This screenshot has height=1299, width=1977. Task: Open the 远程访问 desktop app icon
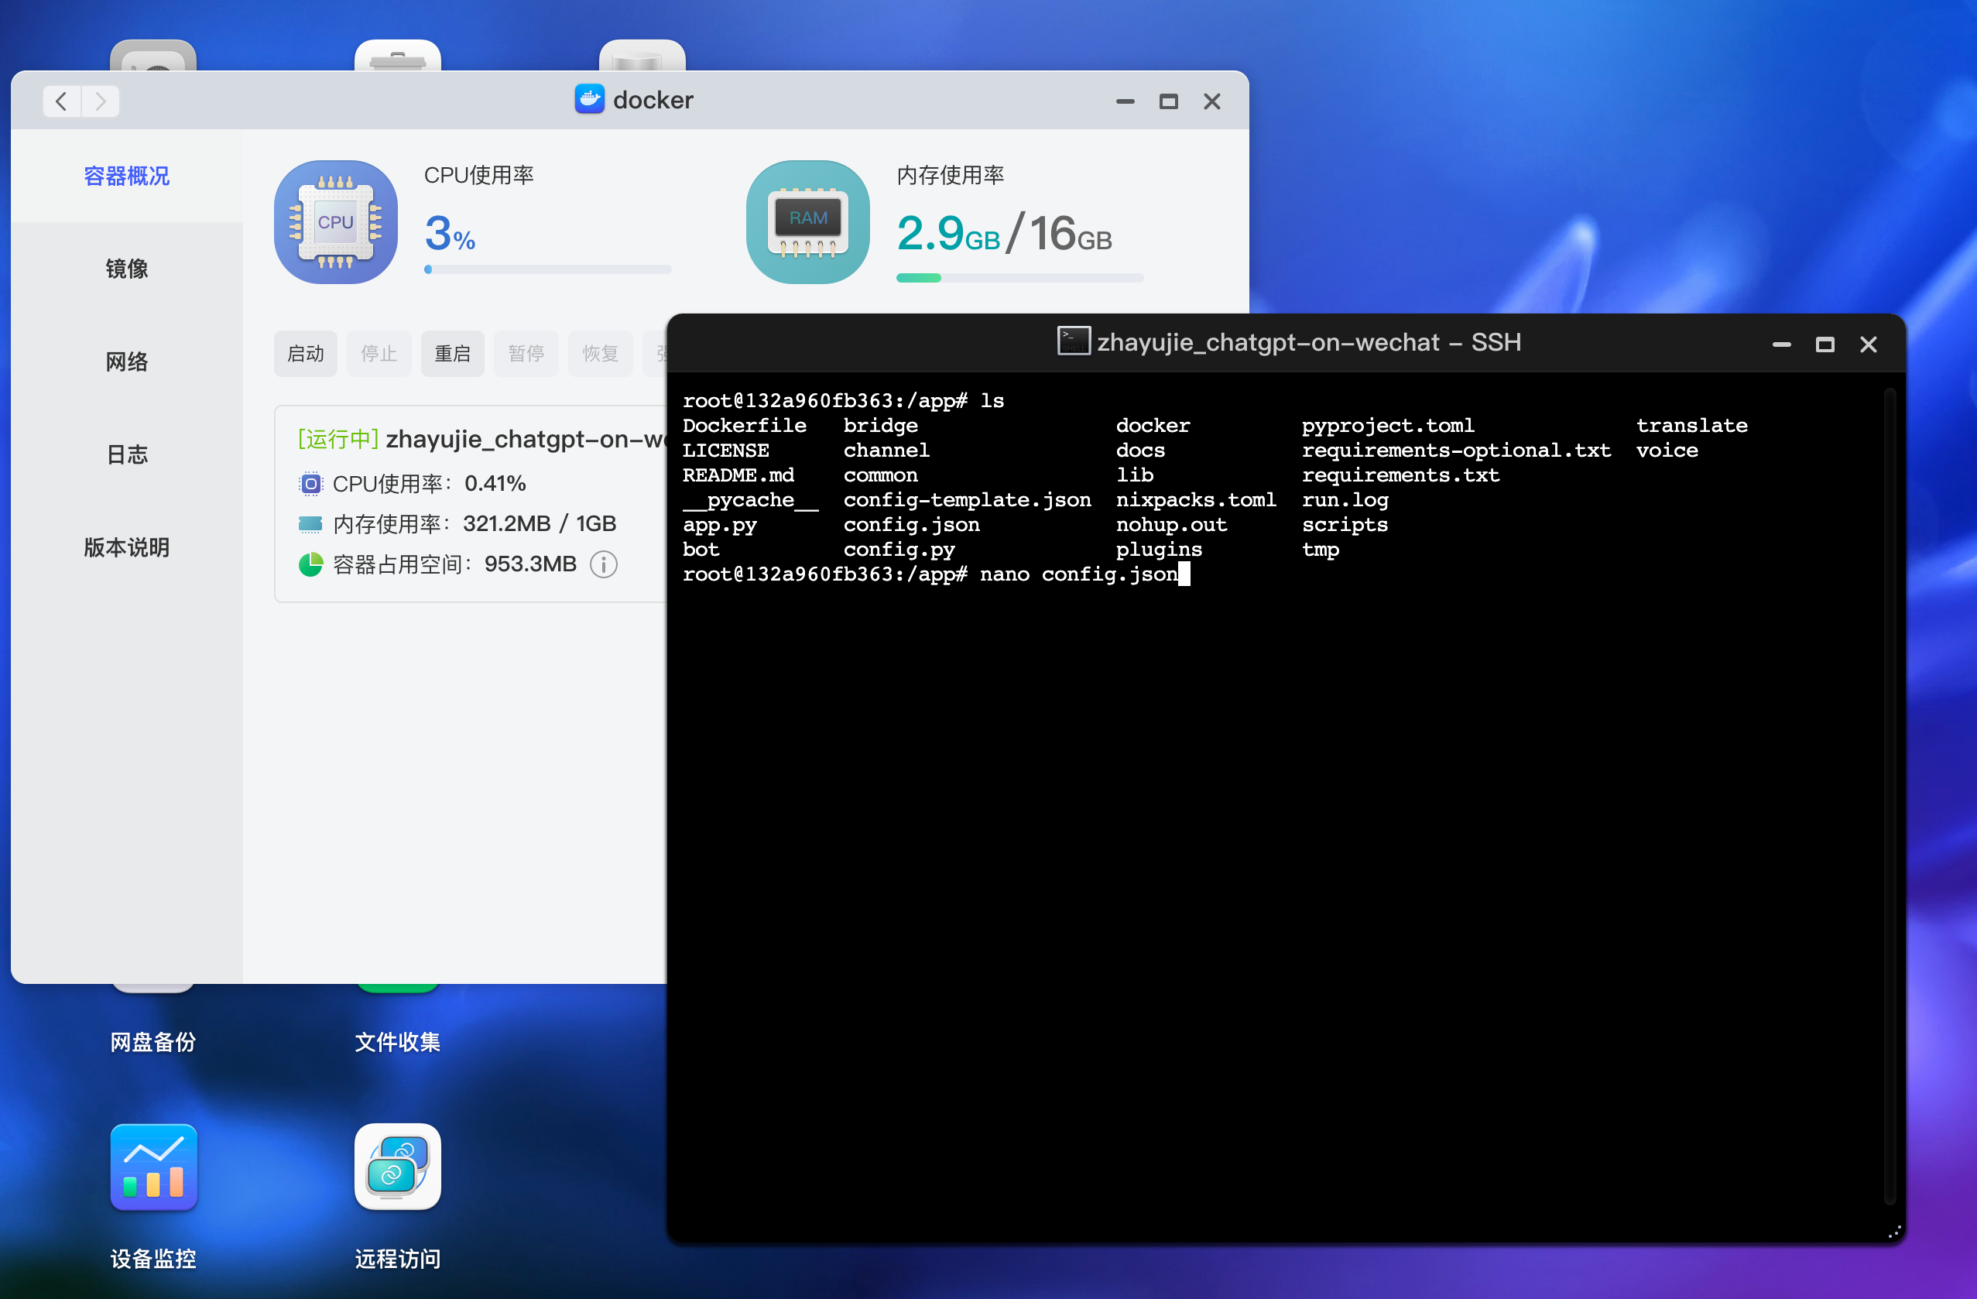point(398,1167)
